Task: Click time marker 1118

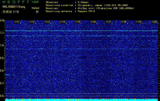Action: 124,22
